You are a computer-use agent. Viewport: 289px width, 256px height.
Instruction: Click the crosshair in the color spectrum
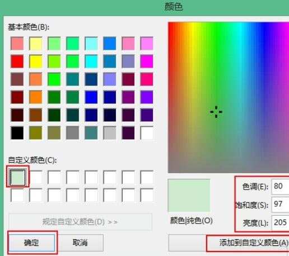coord(216,112)
